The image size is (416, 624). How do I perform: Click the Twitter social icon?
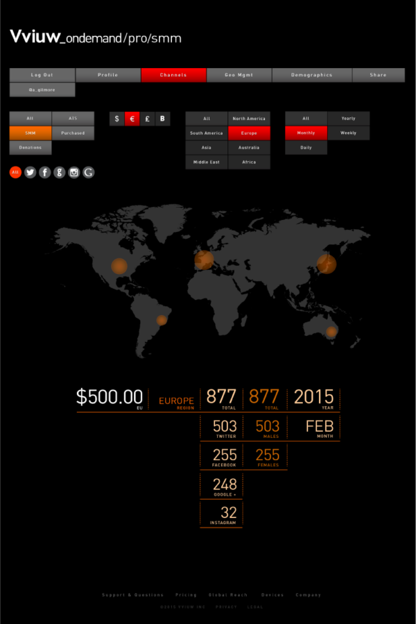coord(30,173)
